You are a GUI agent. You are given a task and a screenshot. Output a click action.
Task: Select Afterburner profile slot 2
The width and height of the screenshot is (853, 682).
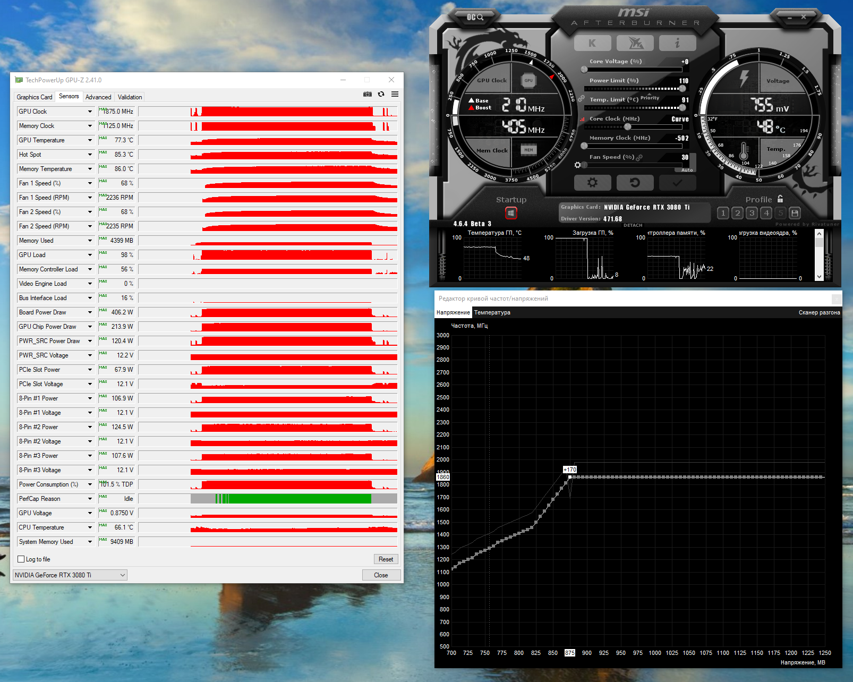tap(737, 213)
